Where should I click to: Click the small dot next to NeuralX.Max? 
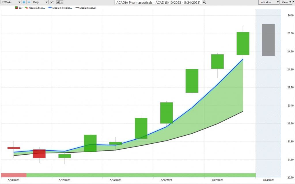tap(44, 8)
